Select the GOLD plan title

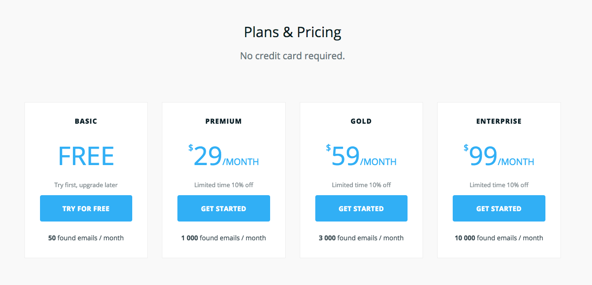pos(361,121)
